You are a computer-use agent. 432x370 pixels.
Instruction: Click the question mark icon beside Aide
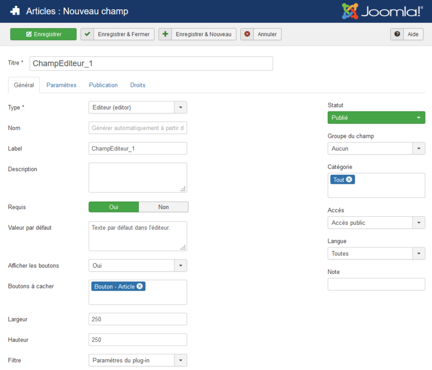(x=397, y=34)
